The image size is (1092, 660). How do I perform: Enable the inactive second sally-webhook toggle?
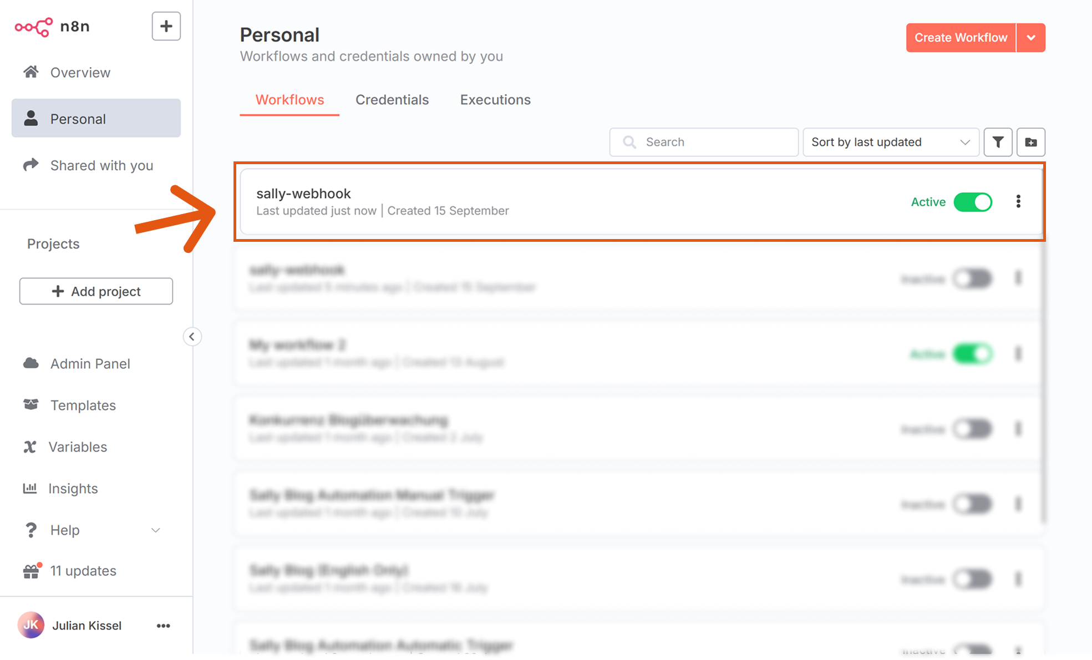pyautogui.click(x=973, y=278)
